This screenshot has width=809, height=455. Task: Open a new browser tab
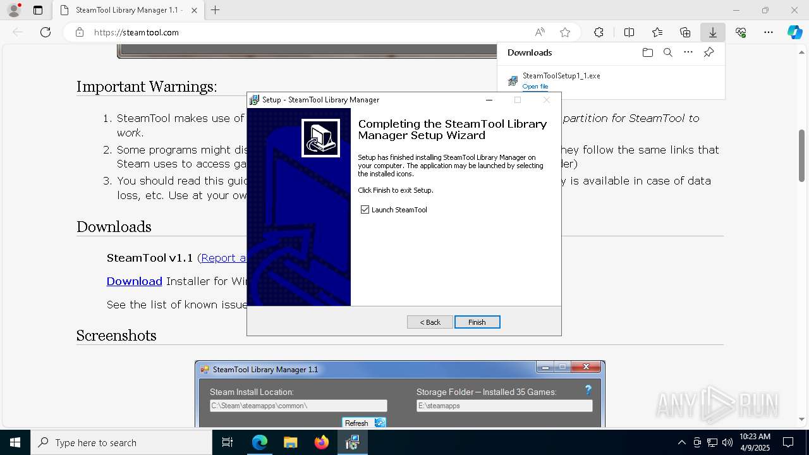click(x=215, y=10)
